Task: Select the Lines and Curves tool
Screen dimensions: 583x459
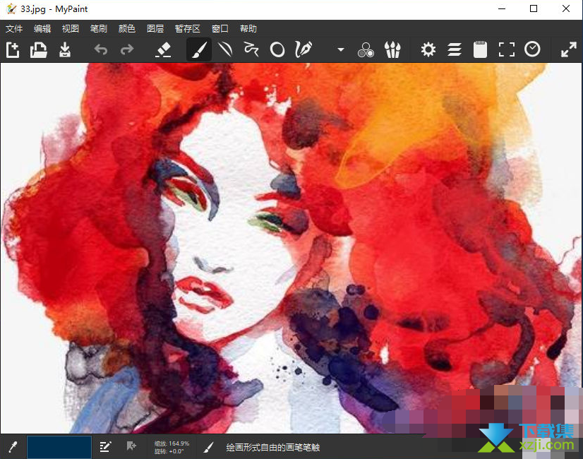Action: (x=225, y=49)
